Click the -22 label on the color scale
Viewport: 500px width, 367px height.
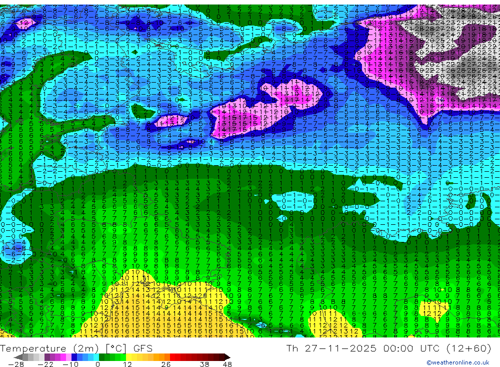click(45, 364)
